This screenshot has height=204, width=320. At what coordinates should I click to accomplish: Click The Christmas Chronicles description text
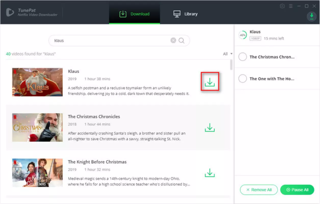(127, 136)
